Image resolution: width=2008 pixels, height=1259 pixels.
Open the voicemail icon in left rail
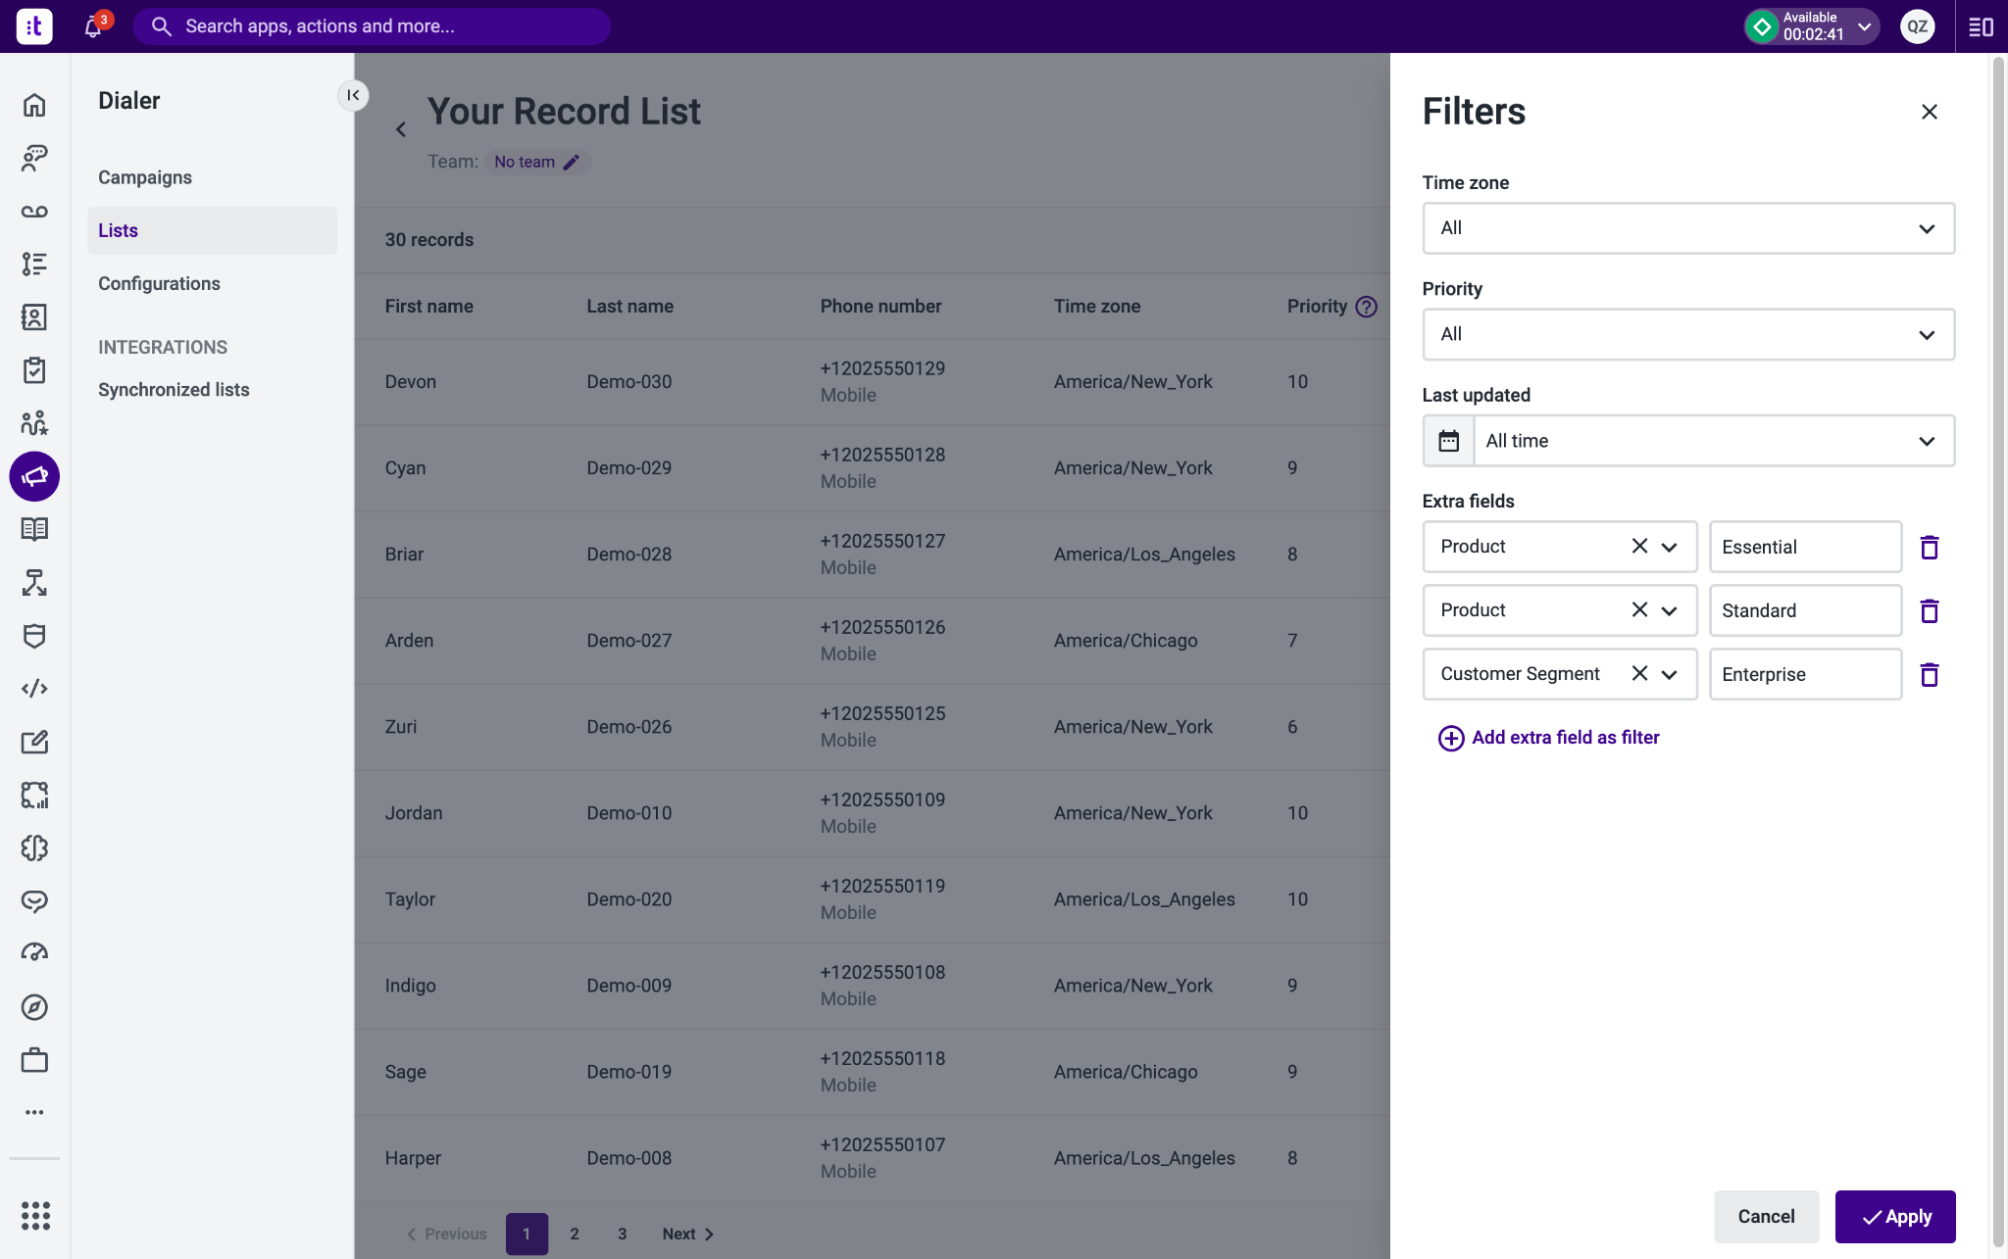34,211
